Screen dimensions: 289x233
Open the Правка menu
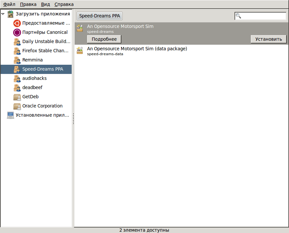coord(28,4)
